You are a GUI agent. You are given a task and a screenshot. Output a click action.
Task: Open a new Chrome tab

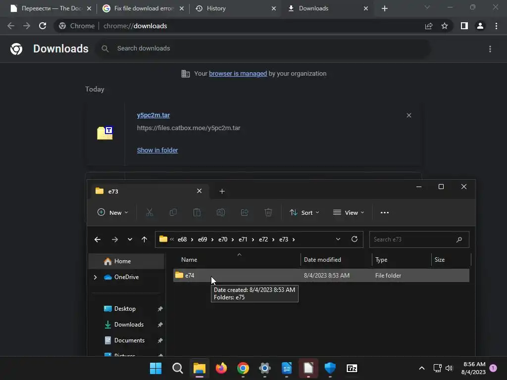(x=384, y=8)
